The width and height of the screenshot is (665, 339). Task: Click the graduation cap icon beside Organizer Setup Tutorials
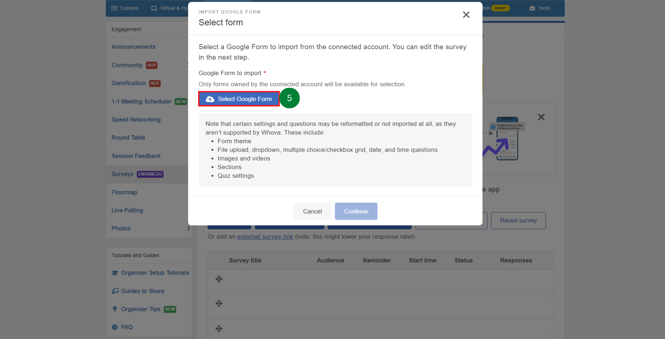[x=115, y=273]
